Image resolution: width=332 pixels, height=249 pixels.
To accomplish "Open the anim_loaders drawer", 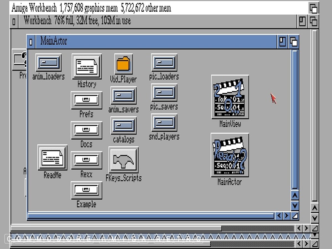I will tap(48, 63).
